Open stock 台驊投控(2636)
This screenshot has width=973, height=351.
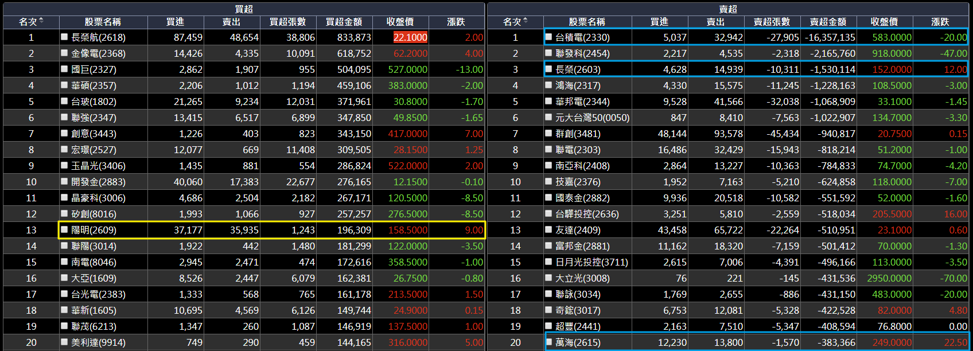click(x=587, y=214)
